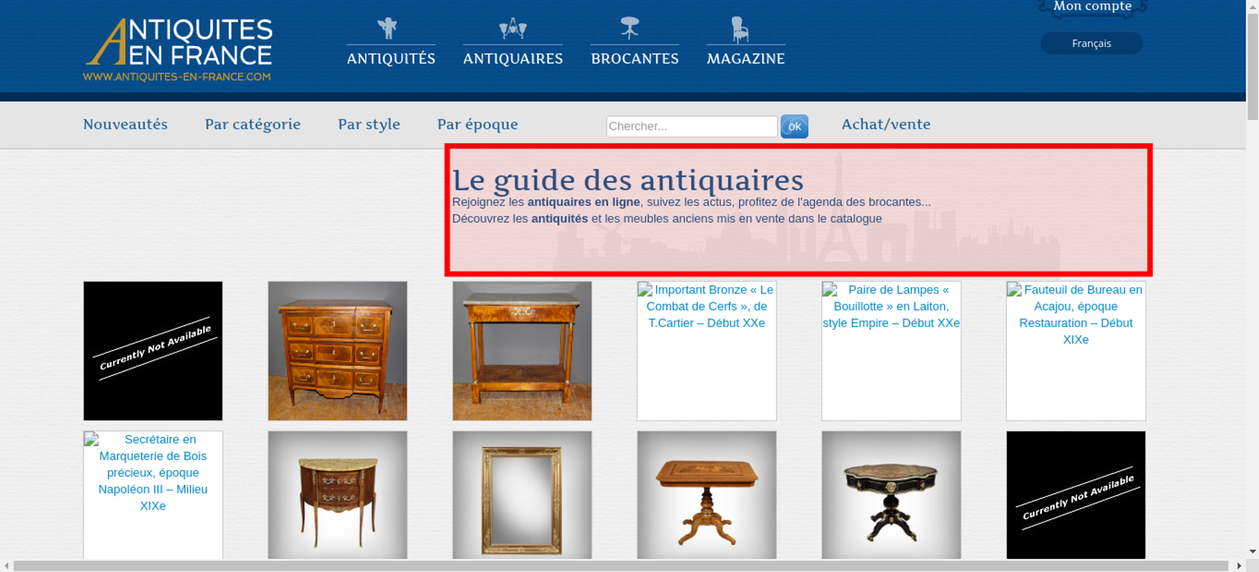Open Mon compte account link
This screenshot has width=1259, height=572.
[x=1092, y=6]
